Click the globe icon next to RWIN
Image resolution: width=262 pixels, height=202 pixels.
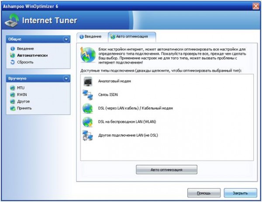[13, 95]
